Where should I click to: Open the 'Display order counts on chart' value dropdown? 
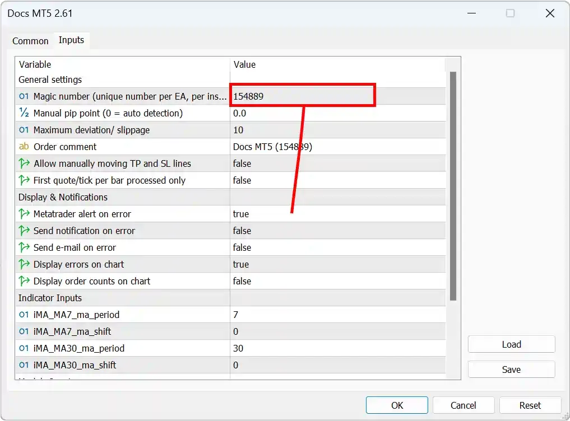coord(336,281)
